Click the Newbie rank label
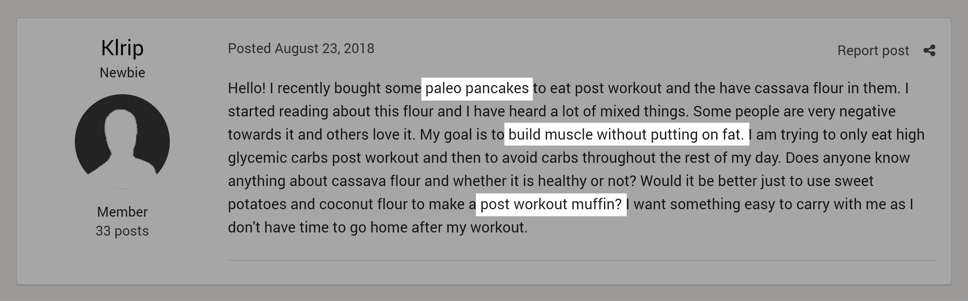 click(x=122, y=72)
